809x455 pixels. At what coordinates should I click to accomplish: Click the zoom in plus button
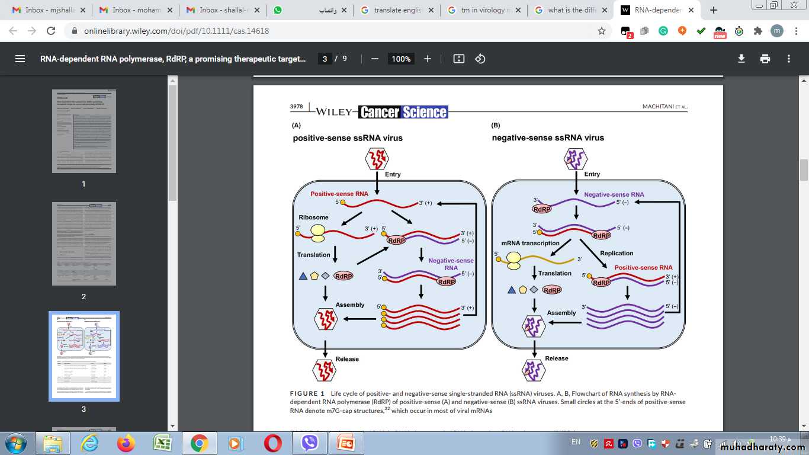coord(428,59)
